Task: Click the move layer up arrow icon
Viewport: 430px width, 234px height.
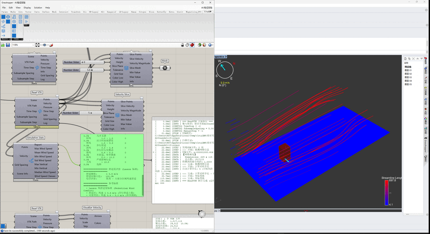Action: click(x=417, y=58)
